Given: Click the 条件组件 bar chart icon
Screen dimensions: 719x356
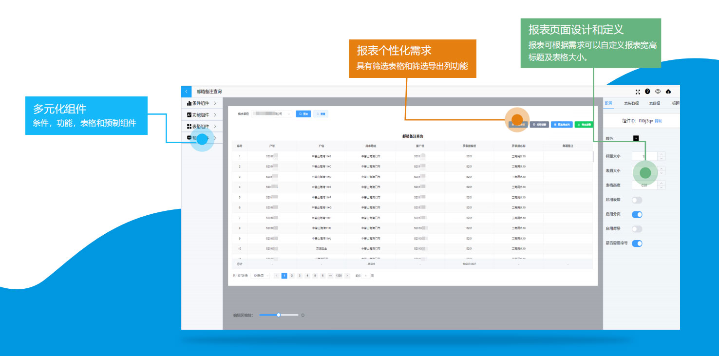Looking at the screenshot, I should click(189, 103).
